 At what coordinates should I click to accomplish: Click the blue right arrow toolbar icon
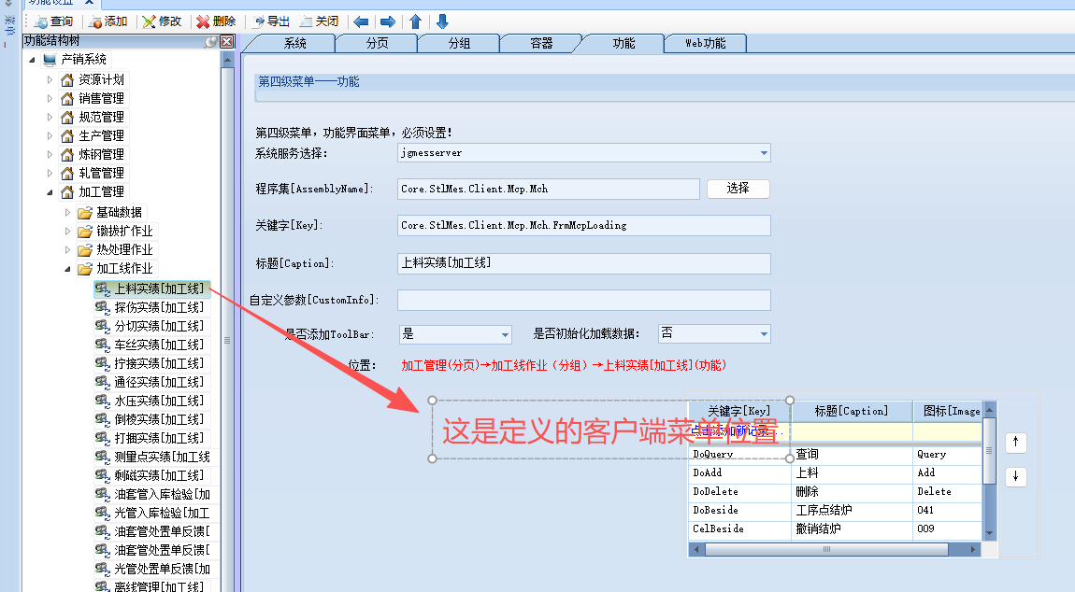click(388, 21)
